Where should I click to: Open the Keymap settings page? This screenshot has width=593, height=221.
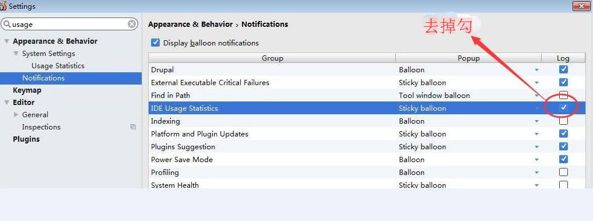click(27, 90)
